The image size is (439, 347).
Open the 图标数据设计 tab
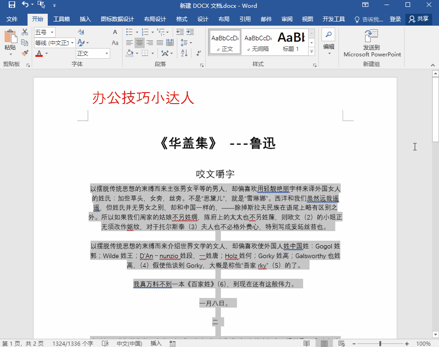click(x=117, y=19)
